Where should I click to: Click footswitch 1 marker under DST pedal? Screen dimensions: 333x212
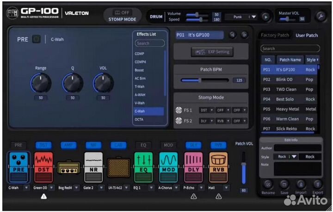(x=44, y=196)
